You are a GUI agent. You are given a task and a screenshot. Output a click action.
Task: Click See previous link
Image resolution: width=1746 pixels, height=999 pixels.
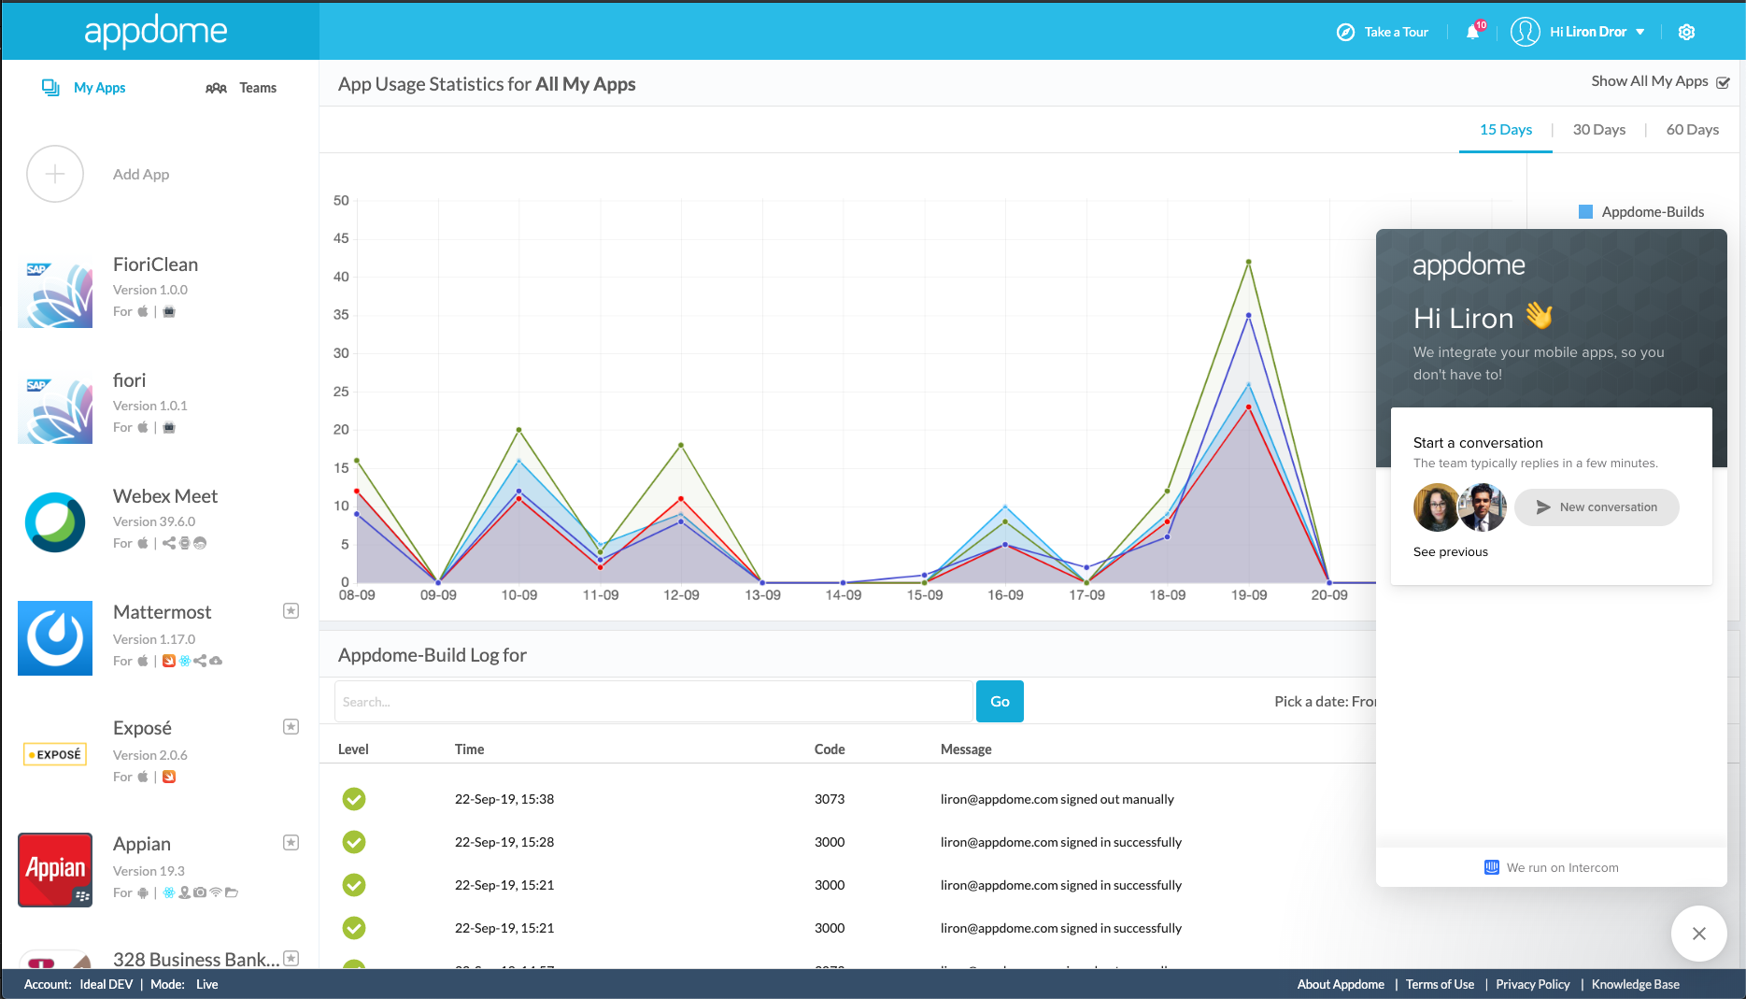coord(1450,552)
